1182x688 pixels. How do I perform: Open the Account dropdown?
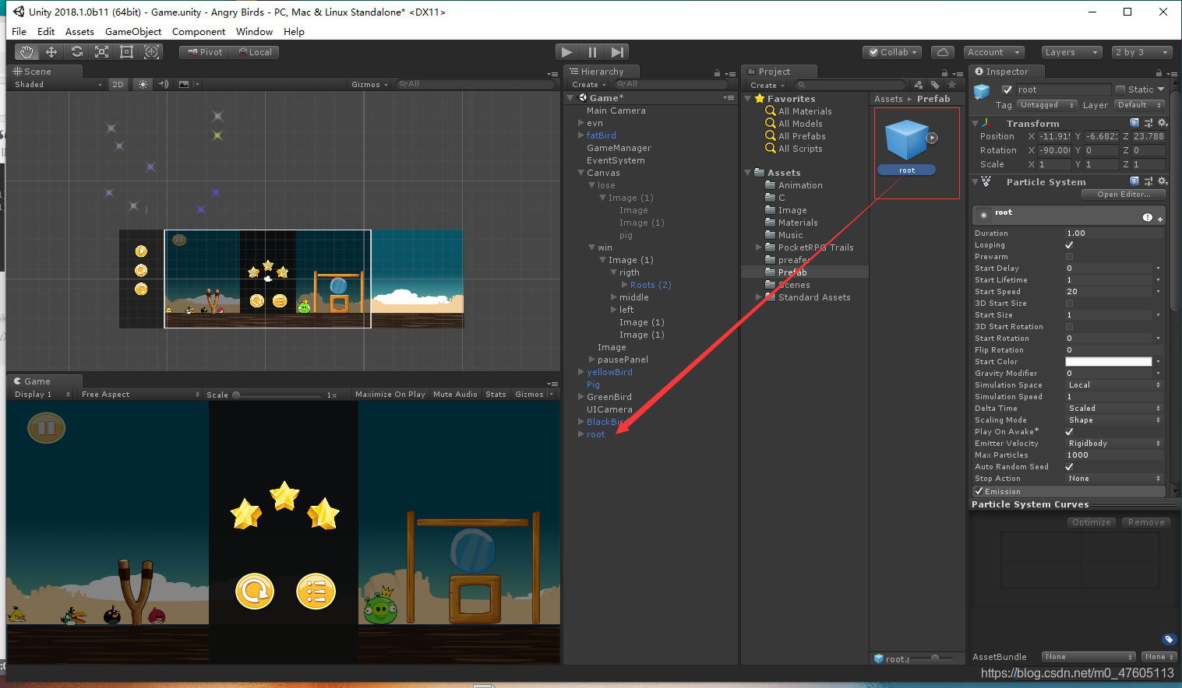(994, 52)
